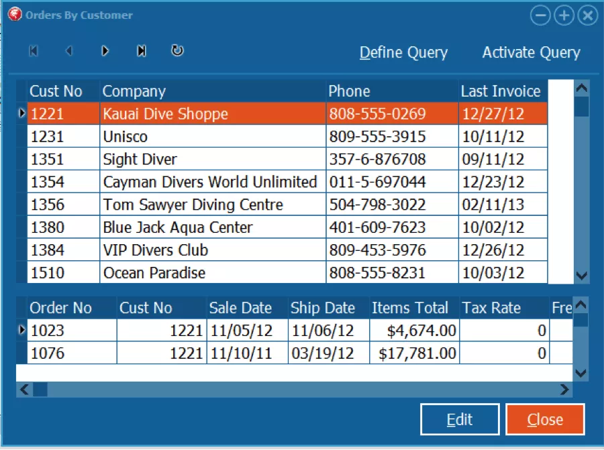Click the Orders By Customer app icon
Image resolution: width=604 pixels, height=450 pixels.
coord(15,15)
